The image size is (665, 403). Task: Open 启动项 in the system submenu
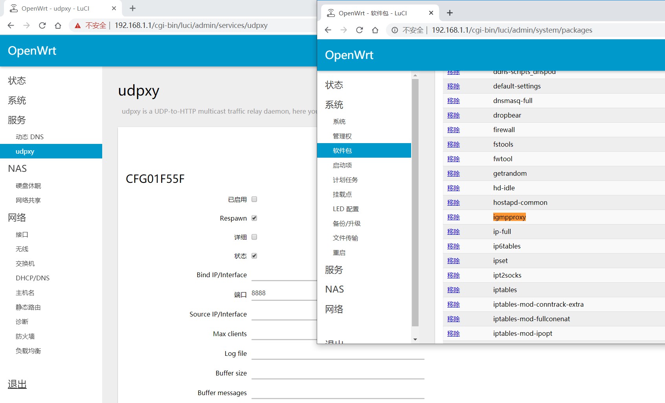[342, 165]
